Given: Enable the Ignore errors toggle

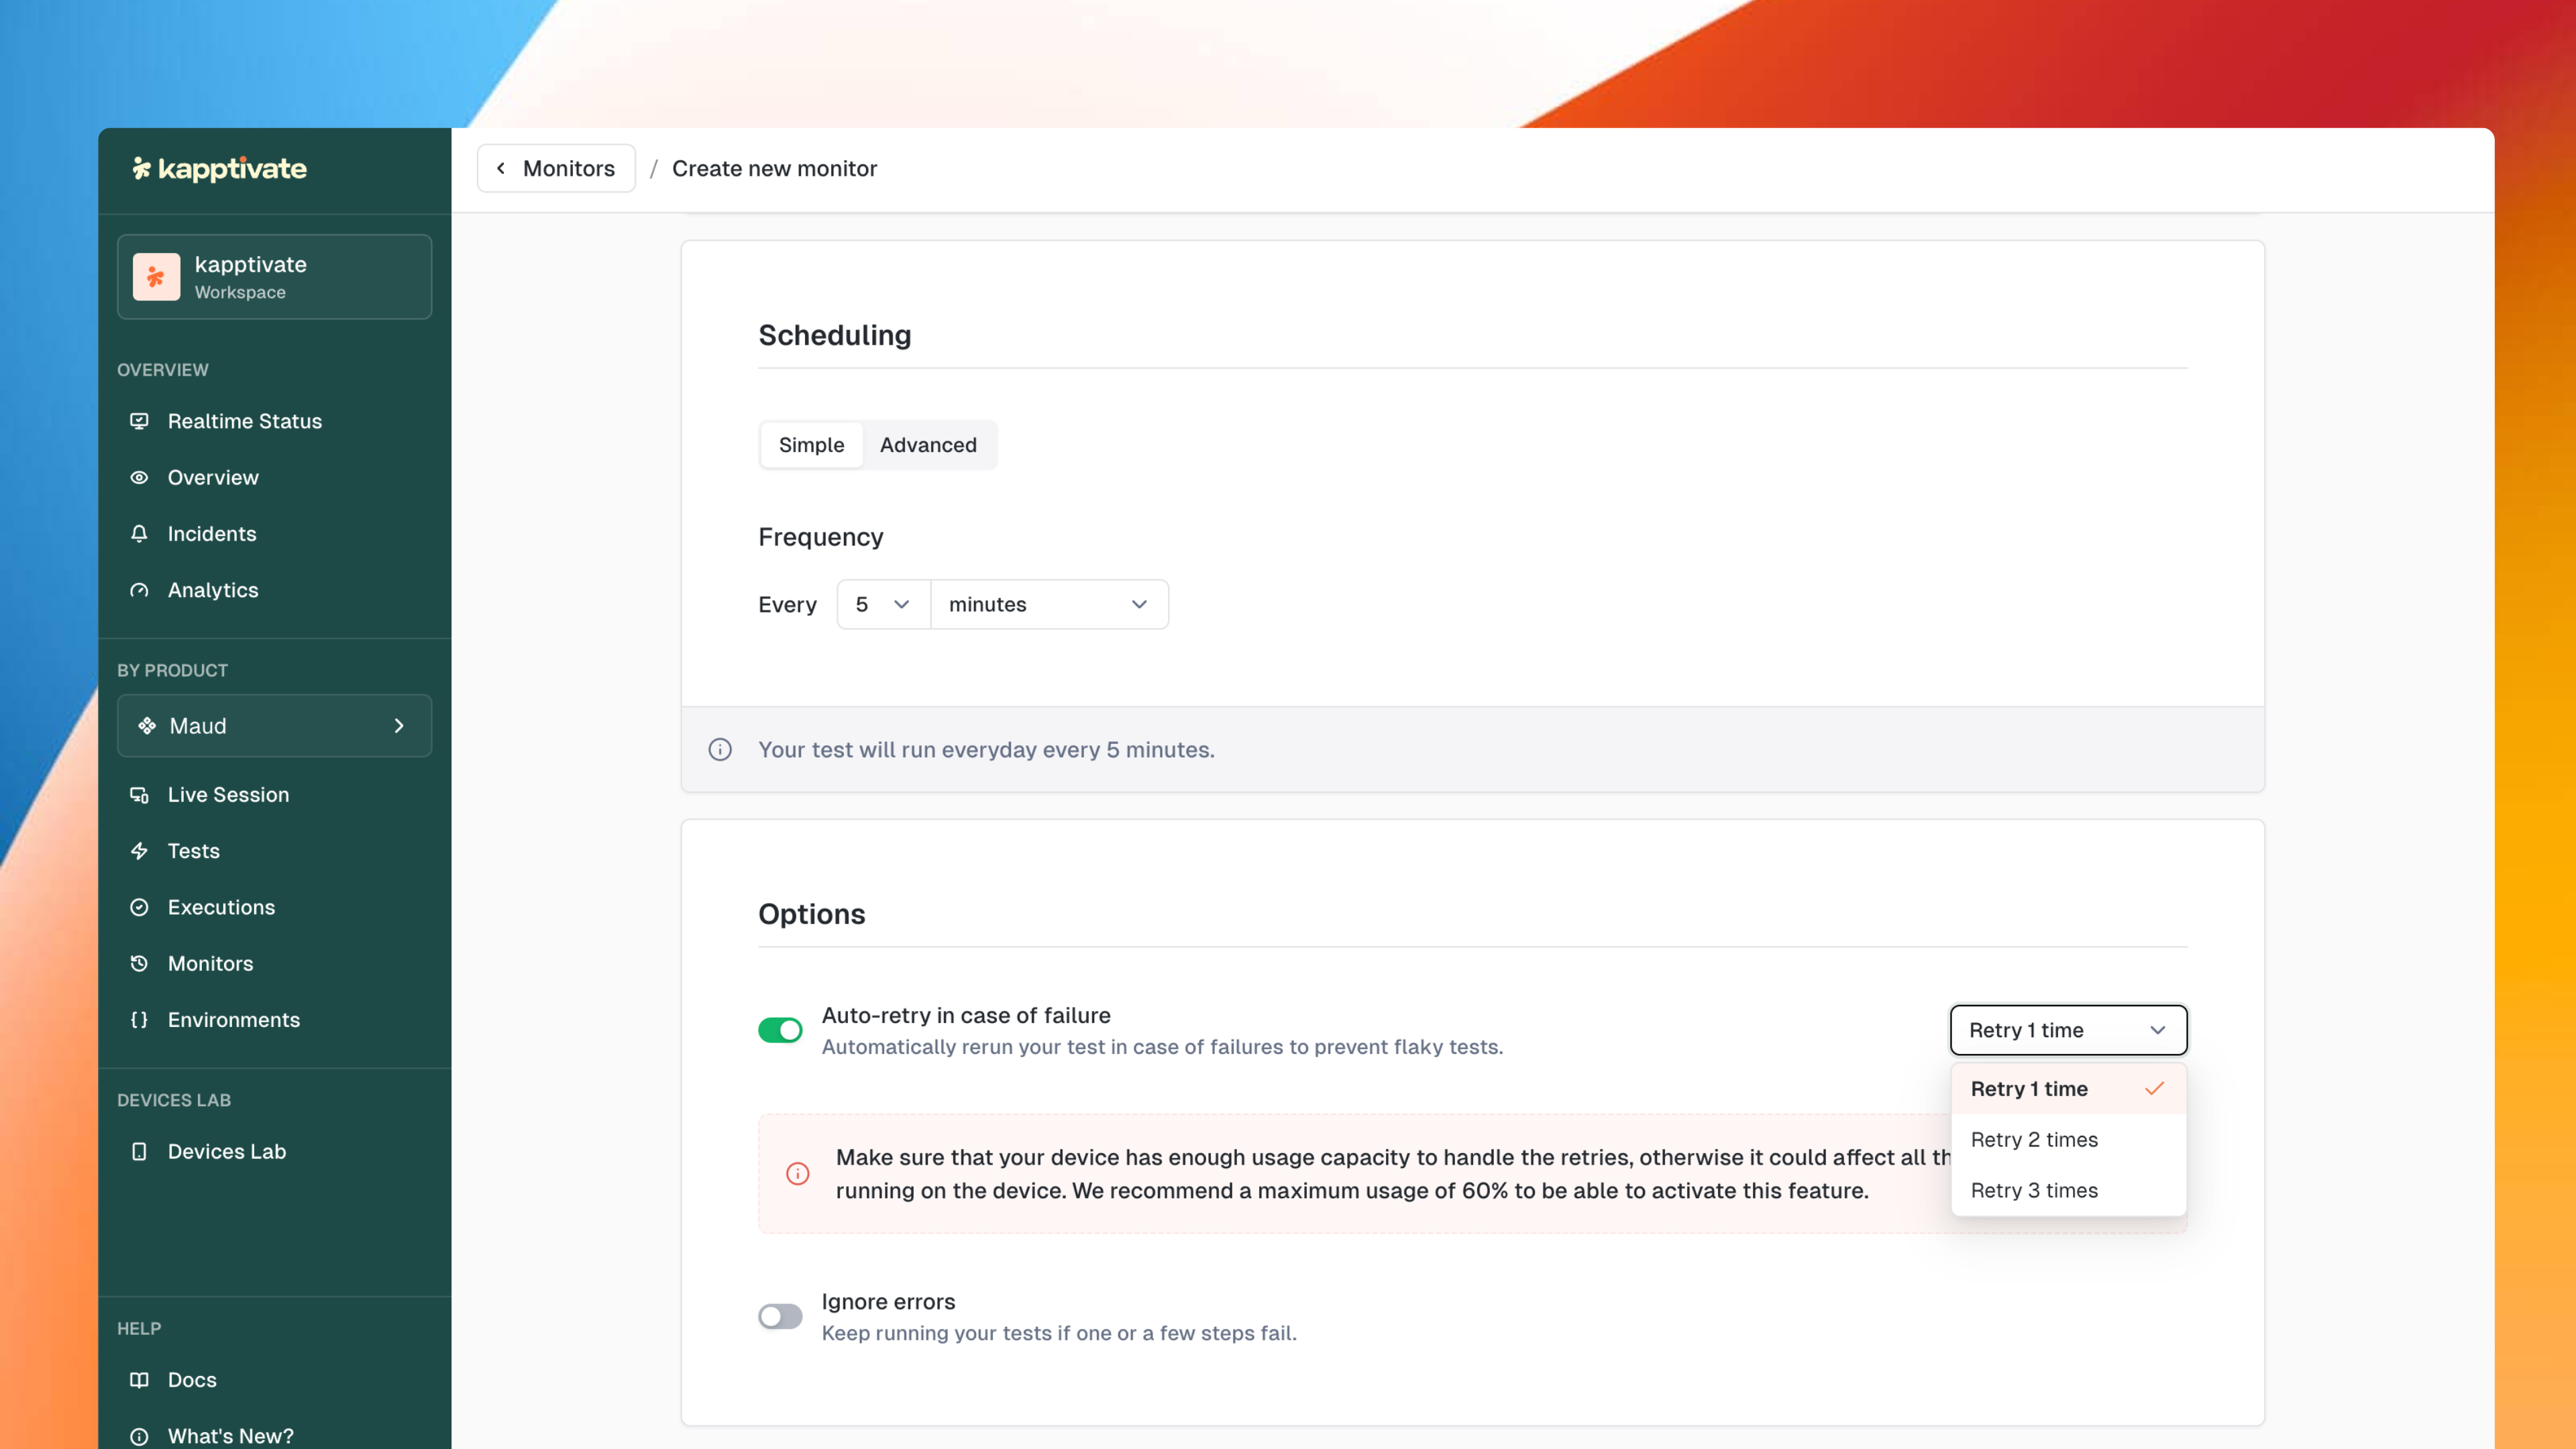Looking at the screenshot, I should tap(780, 1316).
